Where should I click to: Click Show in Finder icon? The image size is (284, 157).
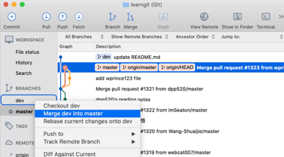coord(237,17)
